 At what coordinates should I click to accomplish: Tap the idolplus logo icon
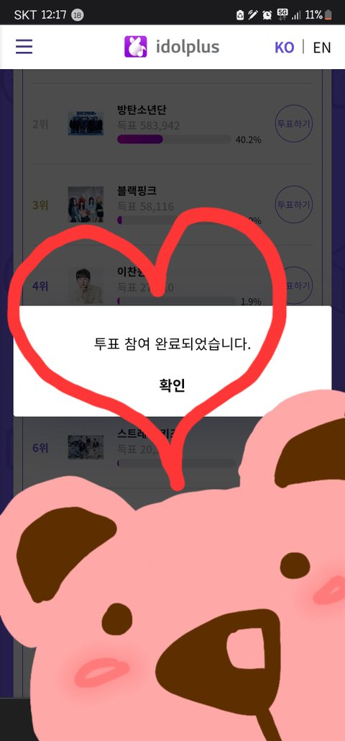(135, 47)
